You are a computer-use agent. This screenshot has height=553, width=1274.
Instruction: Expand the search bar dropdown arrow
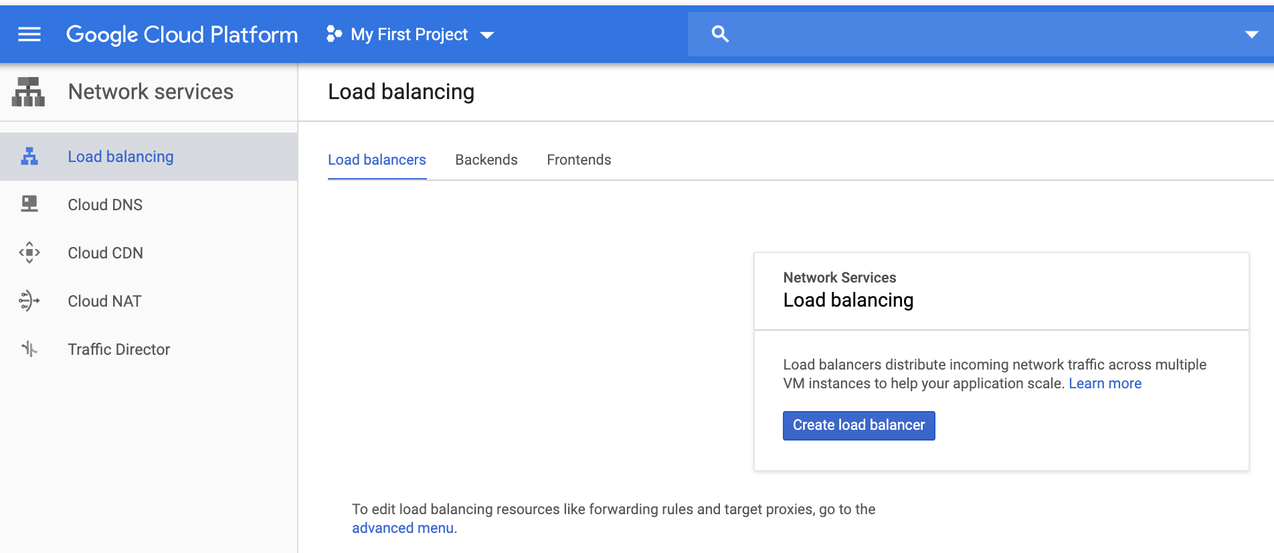(1251, 35)
